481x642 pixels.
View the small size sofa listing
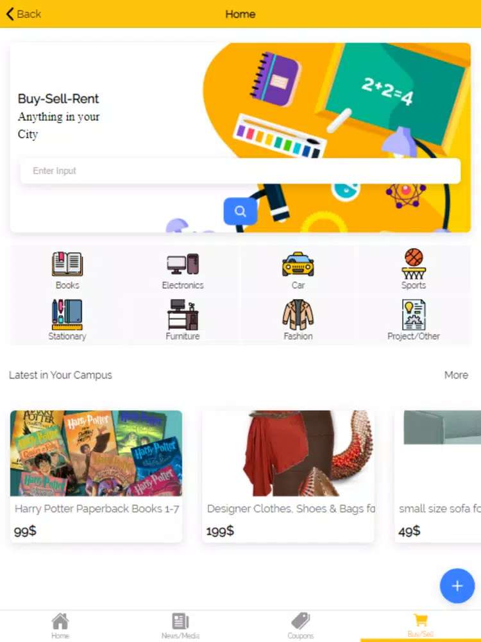tap(437, 476)
